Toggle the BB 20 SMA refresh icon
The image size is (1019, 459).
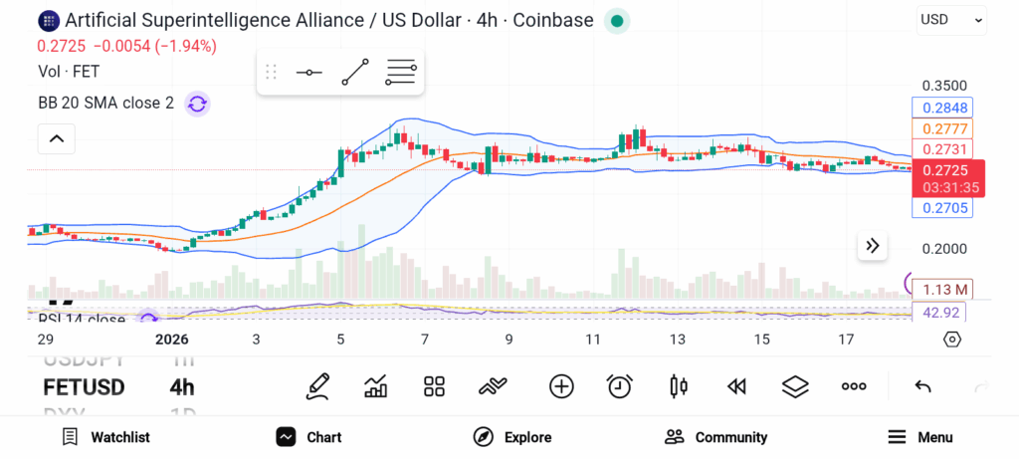(197, 104)
